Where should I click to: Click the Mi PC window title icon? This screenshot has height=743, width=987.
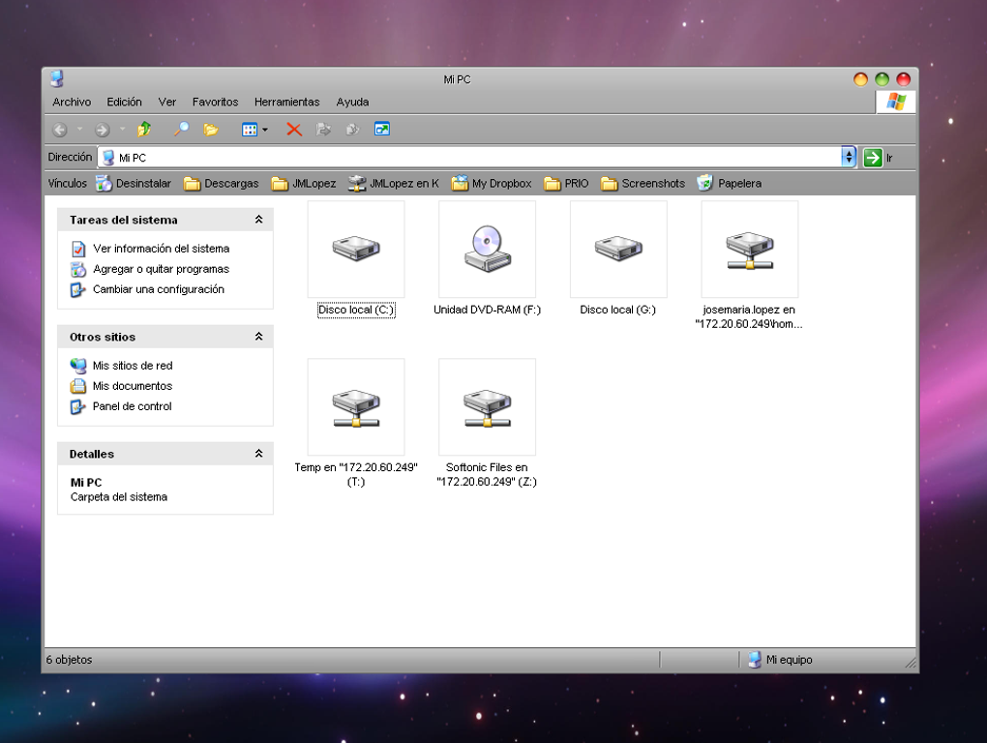(x=57, y=78)
